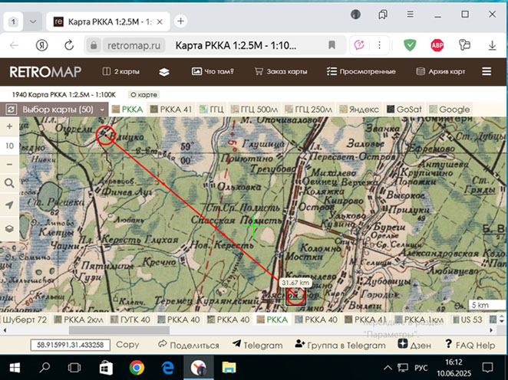Open FAQ Help
The height and width of the screenshot is (380, 508).
click(470, 345)
